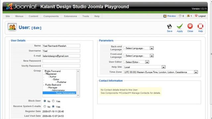Click the User manager icon beside the title
Screen dimensions: 212x119
pos(12,27)
